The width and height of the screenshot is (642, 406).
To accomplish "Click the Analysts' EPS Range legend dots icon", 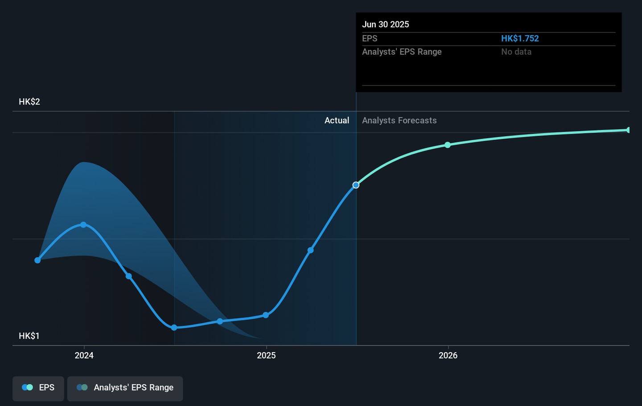I will pyautogui.click(x=82, y=388).
